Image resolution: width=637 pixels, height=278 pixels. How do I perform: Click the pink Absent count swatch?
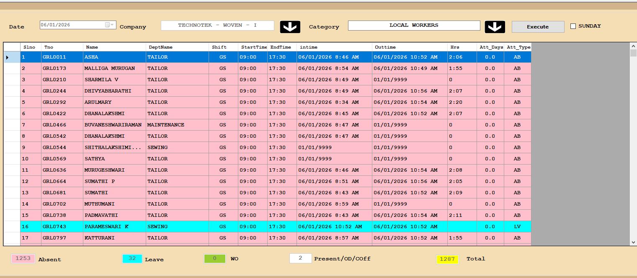click(23, 259)
